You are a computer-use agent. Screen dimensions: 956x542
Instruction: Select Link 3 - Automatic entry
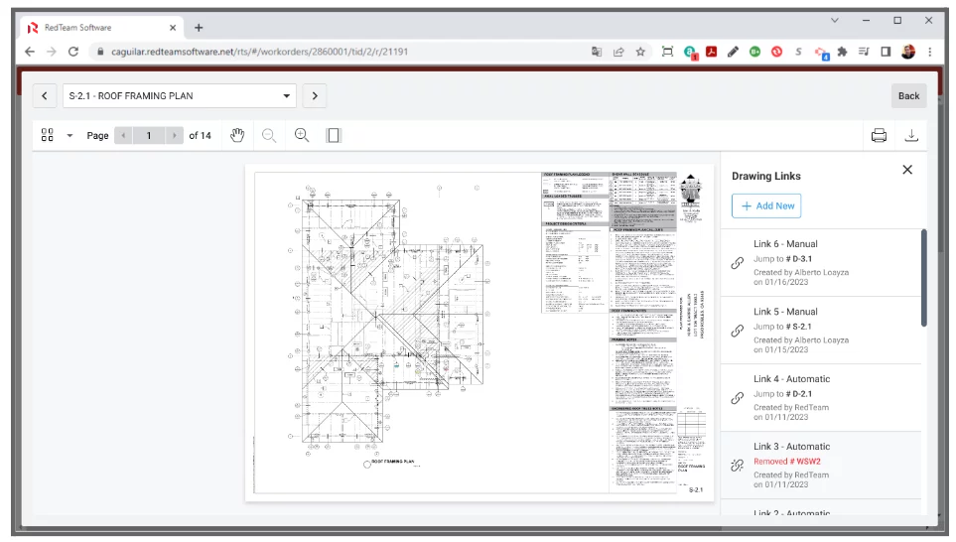pyautogui.click(x=821, y=466)
